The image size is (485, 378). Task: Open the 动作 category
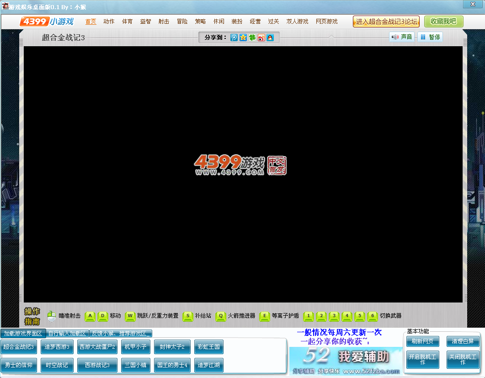point(109,22)
